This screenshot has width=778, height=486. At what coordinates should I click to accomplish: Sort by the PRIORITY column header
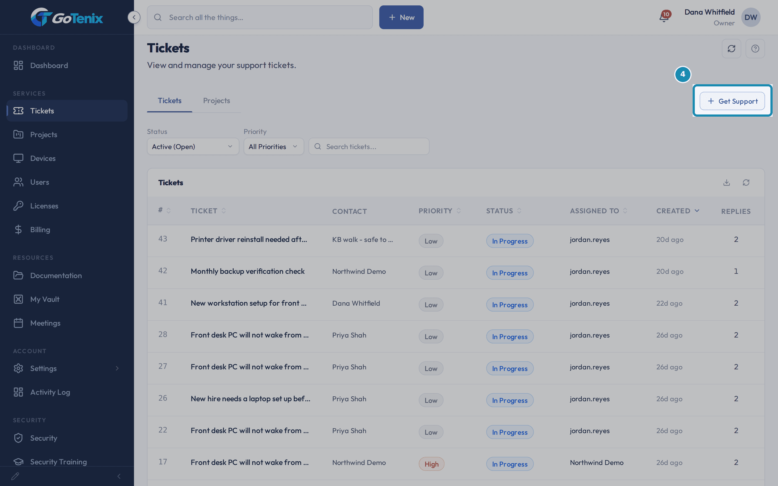440,211
